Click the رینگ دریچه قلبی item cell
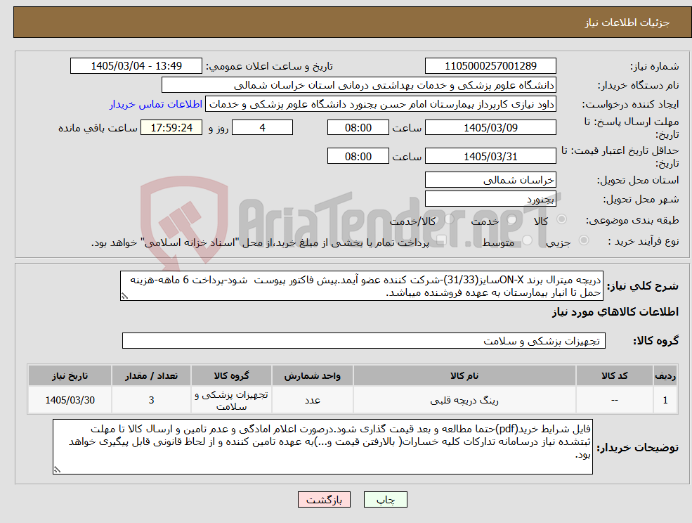The width and height of the screenshot is (692, 523). [464, 400]
